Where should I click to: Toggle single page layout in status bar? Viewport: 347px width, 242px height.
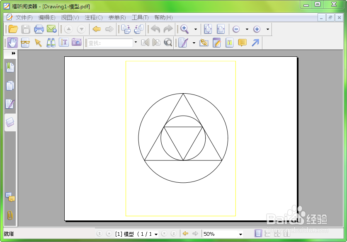tap(258, 233)
